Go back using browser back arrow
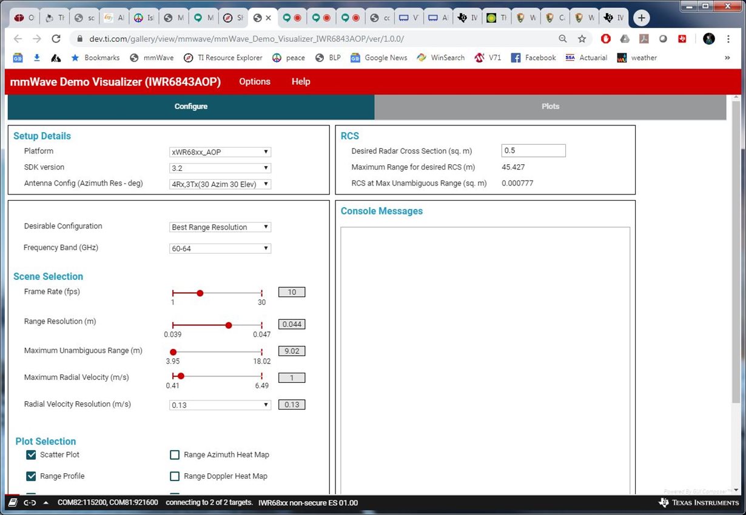The height and width of the screenshot is (515, 746). (18, 39)
